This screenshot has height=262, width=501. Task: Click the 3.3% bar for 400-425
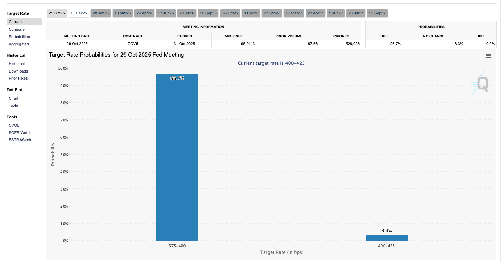(386, 238)
